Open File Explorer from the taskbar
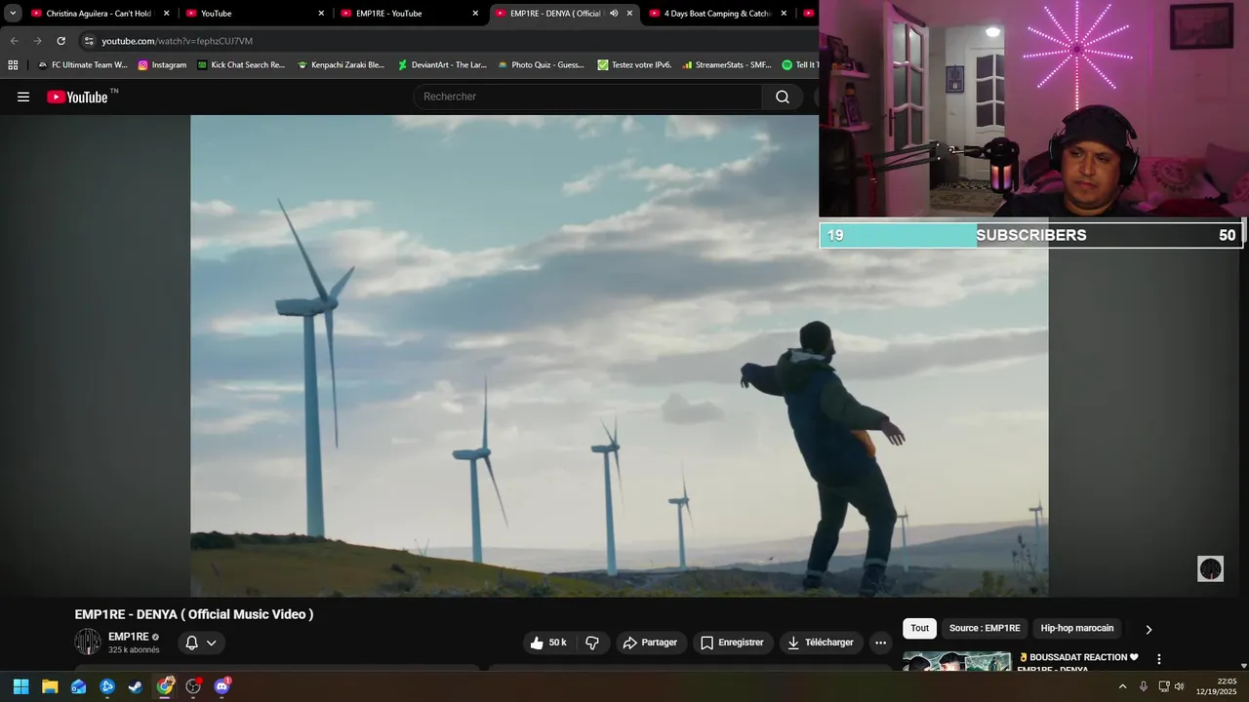1249x702 pixels. pos(50,686)
